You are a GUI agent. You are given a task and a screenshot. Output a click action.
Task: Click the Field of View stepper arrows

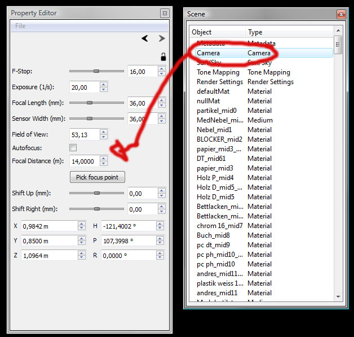coord(103,135)
